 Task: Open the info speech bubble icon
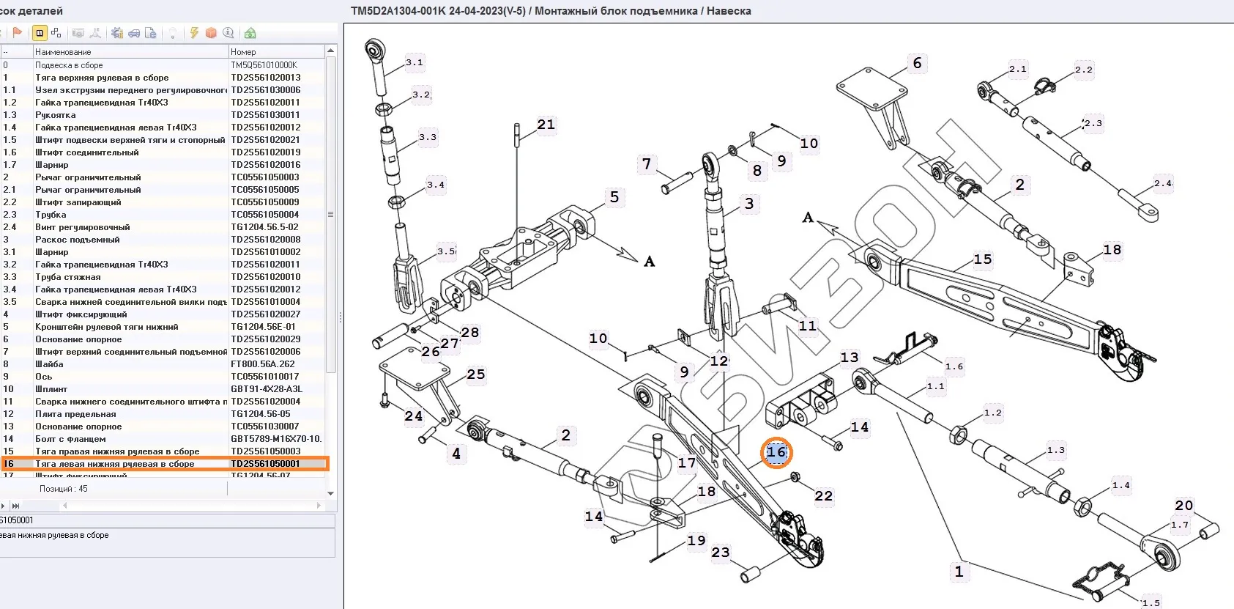(228, 33)
